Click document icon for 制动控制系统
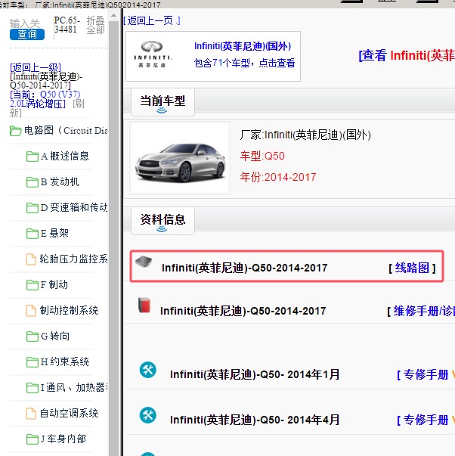 [x=31, y=310]
